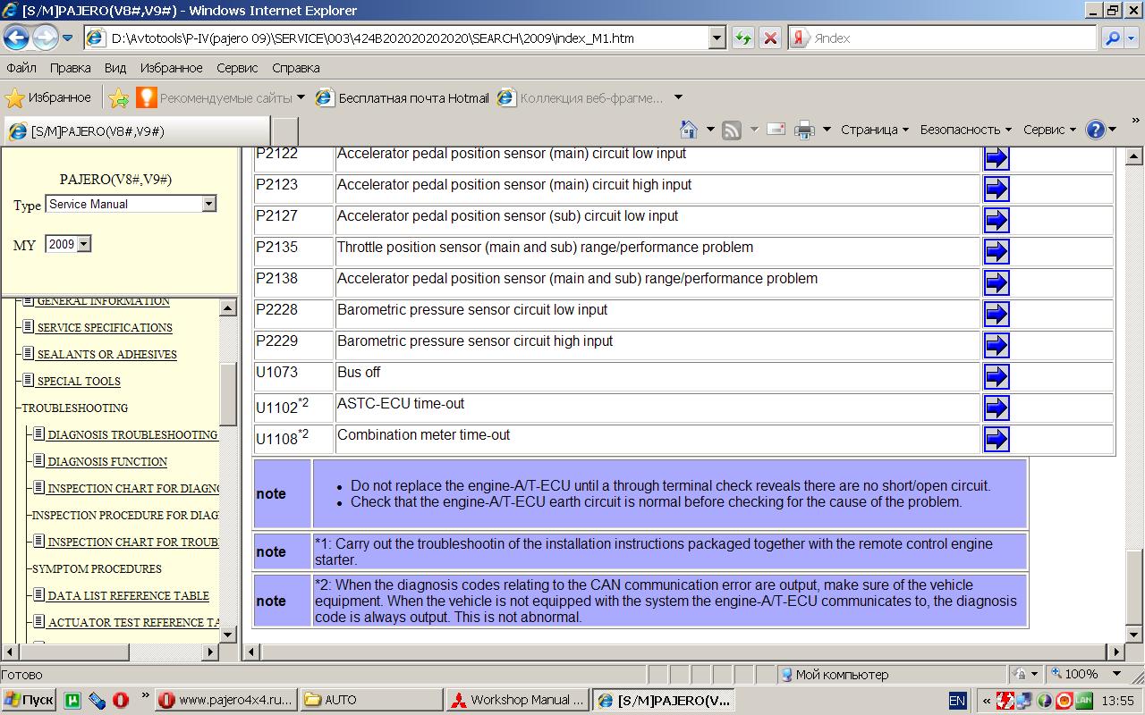Viewport: 1145px width, 715px height.
Task: Click arrow icon next to U1073 Bus off
Action: tap(996, 376)
